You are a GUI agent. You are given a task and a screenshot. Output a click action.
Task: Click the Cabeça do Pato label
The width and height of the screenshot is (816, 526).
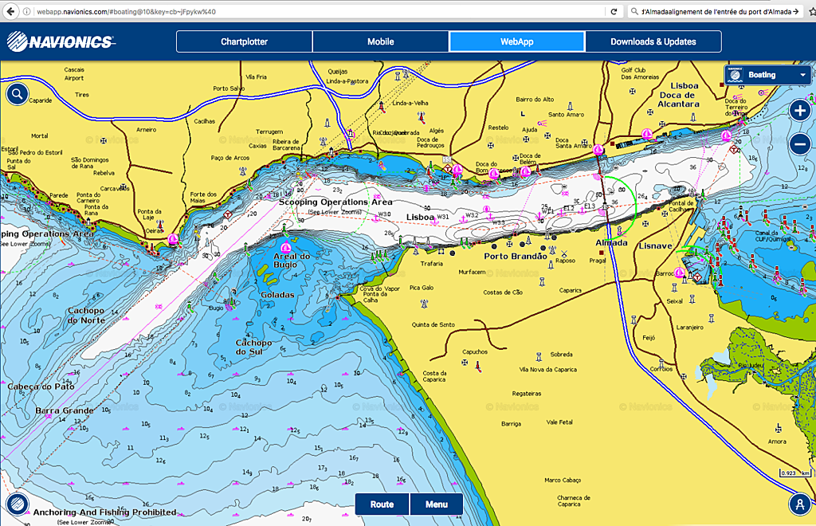click(x=41, y=387)
